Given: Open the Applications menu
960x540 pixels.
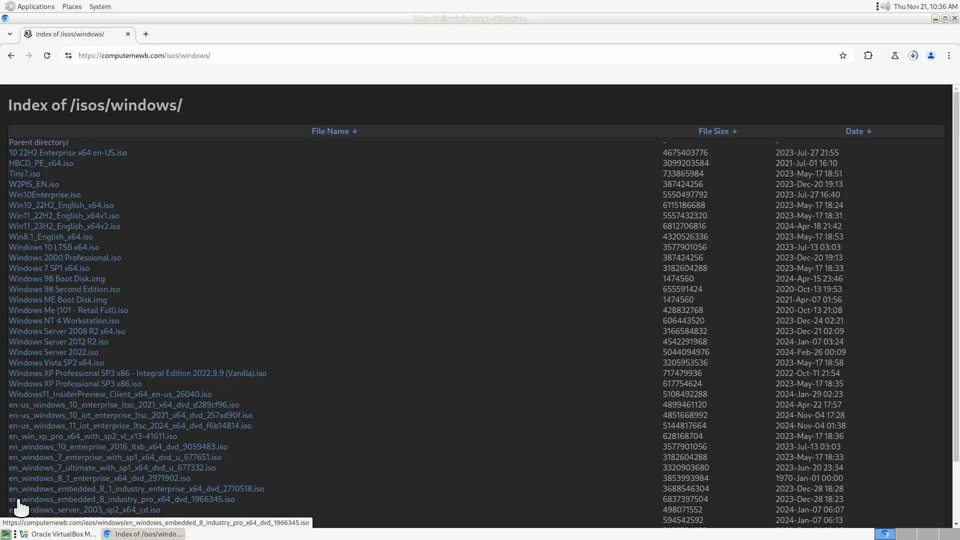Looking at the screenshot, I should [35, 6].
